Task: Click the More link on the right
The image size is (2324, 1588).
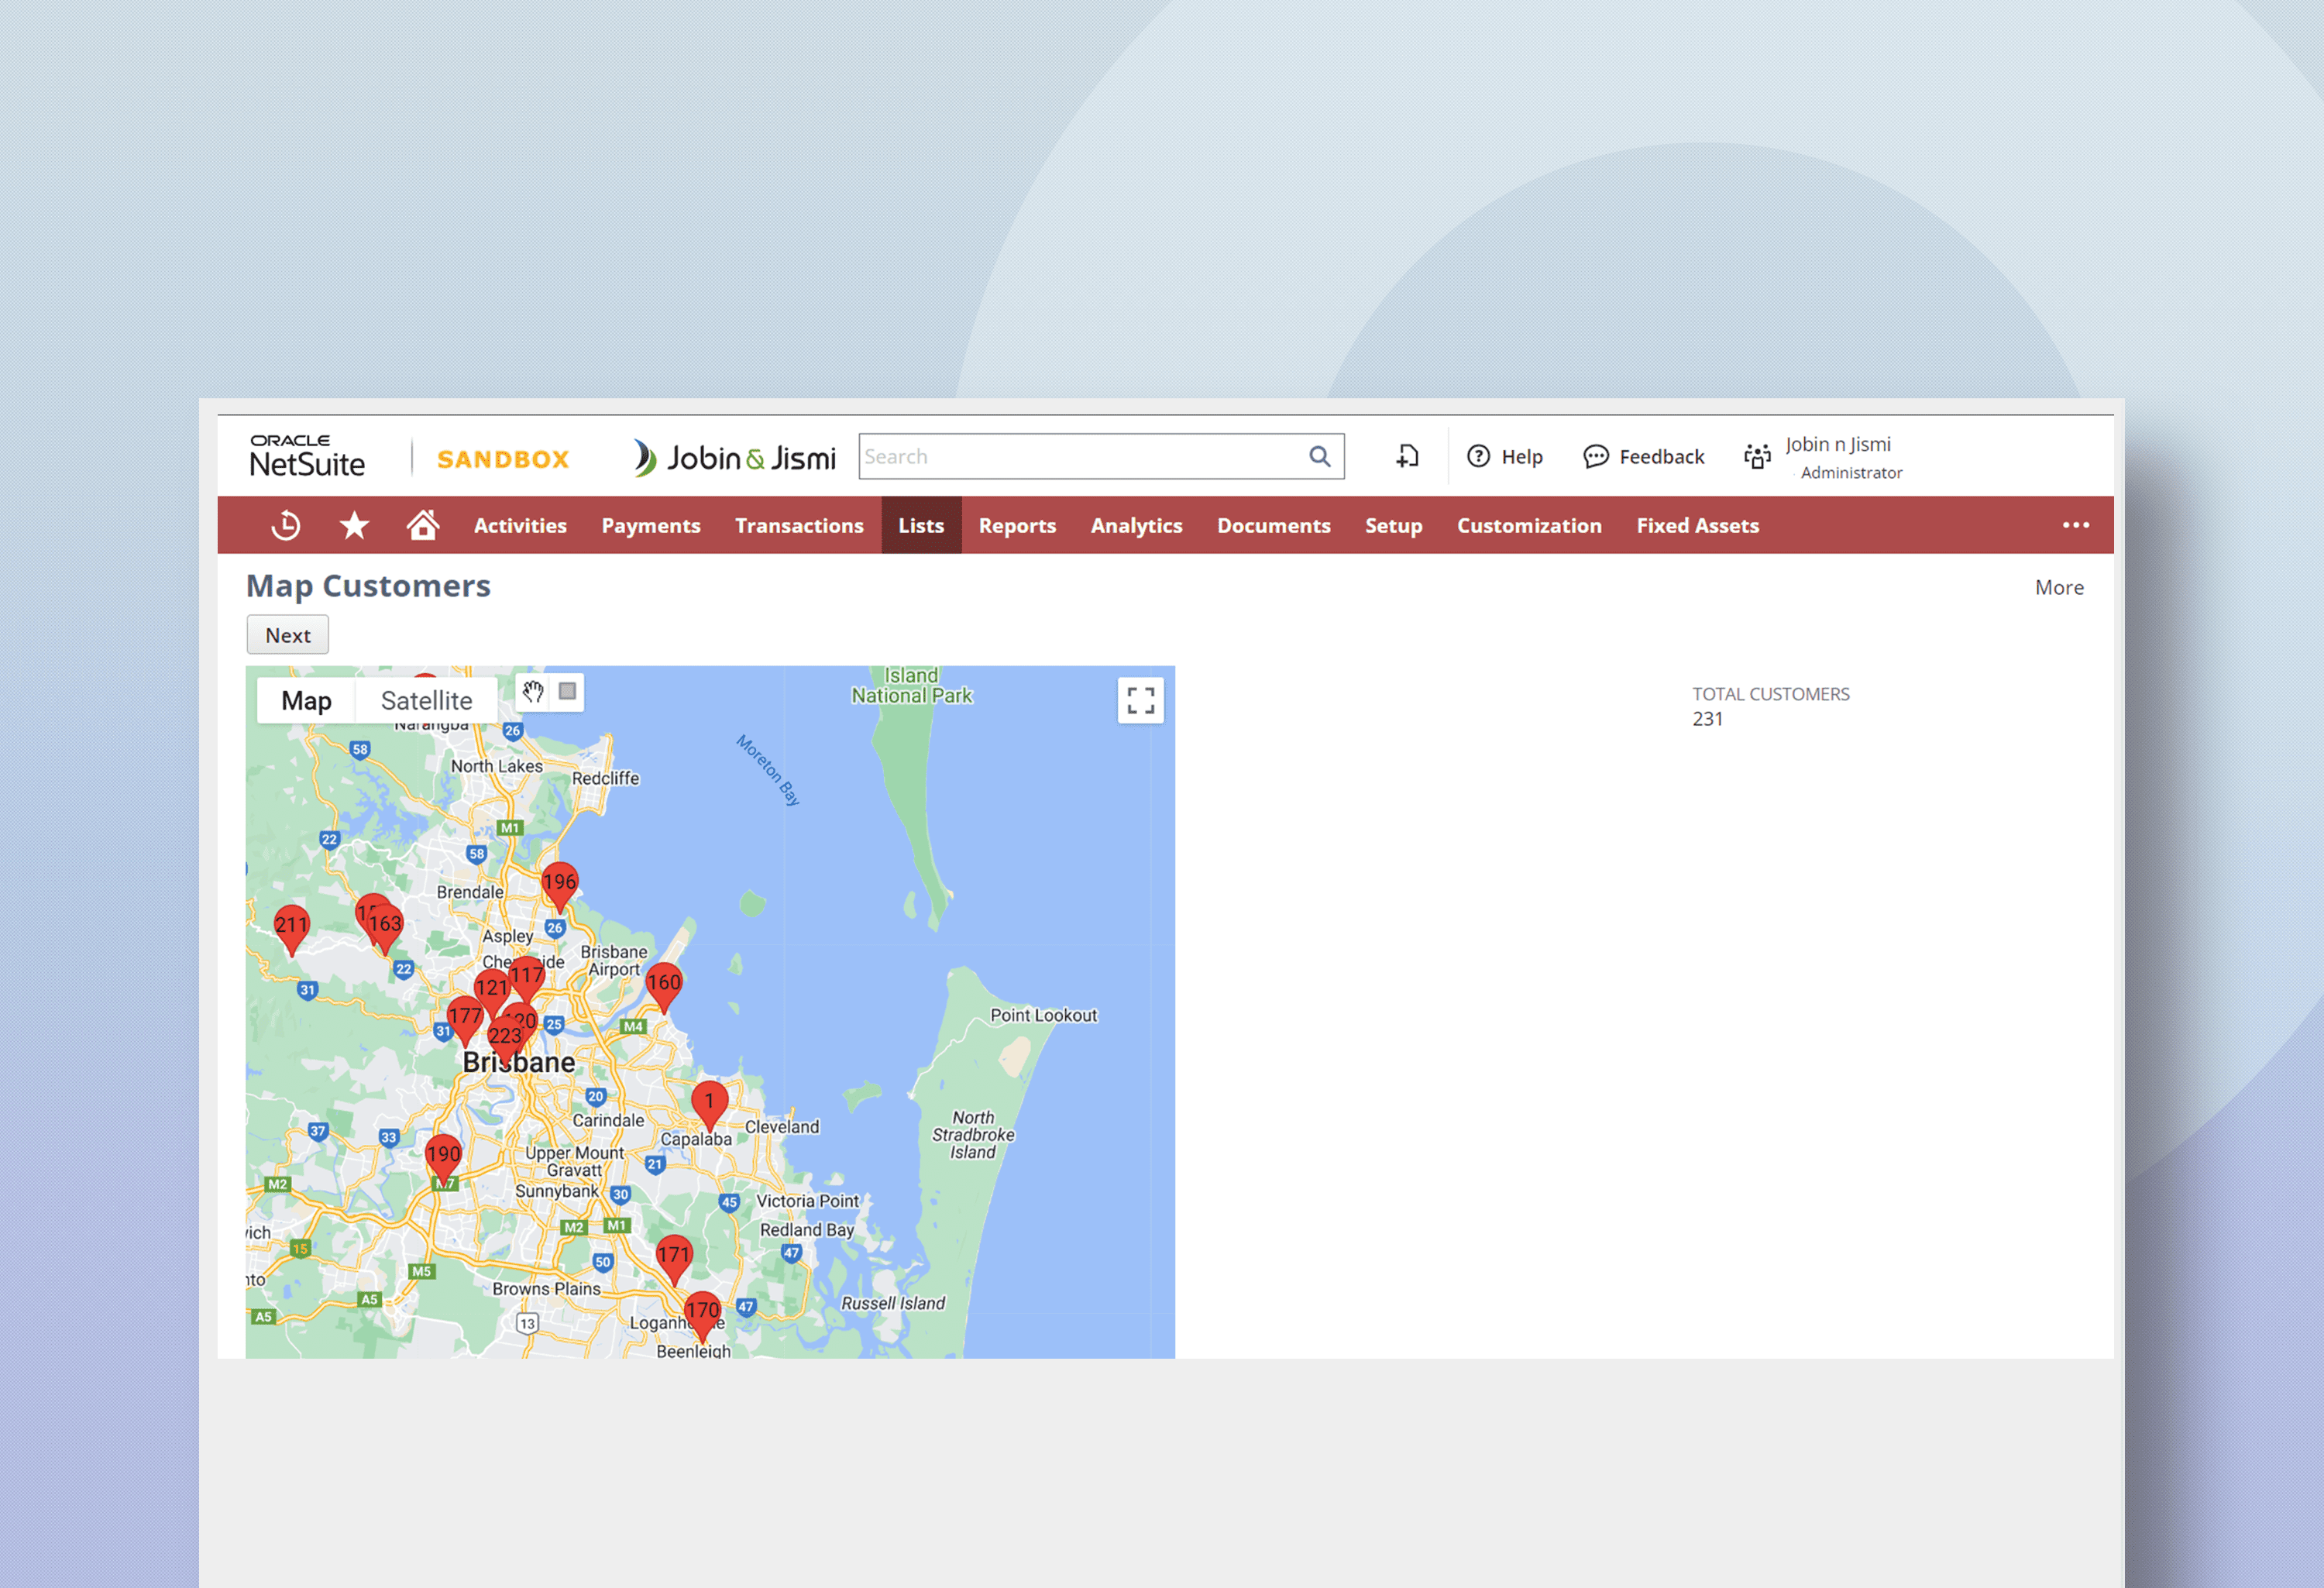Action: (2059, 587)
